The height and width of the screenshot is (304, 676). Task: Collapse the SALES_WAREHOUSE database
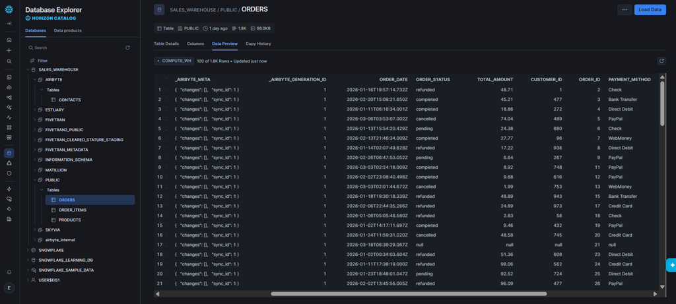click(28, 70)
